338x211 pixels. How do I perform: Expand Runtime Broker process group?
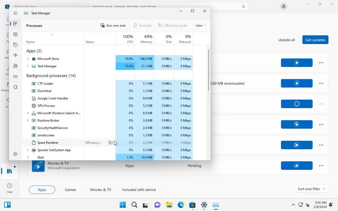click(x=28, y=121)
